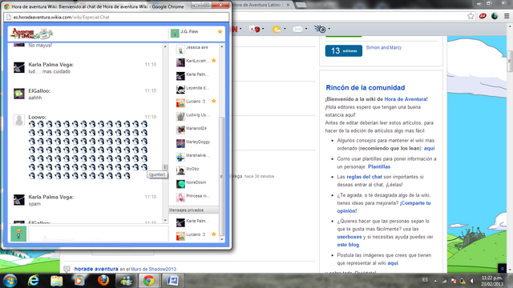Select Marianol24 user avatar
513x288 pixels.
pos(180,130)
